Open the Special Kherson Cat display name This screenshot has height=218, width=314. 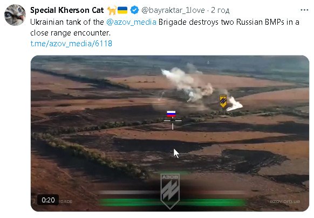(67, 10)
